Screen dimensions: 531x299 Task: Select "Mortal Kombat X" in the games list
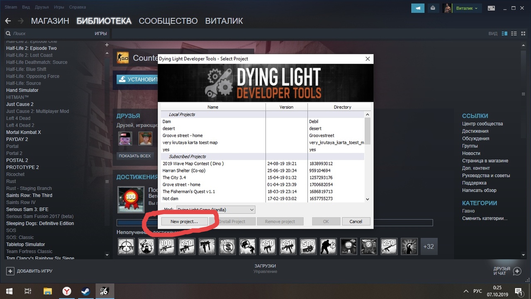pos(24,132)
